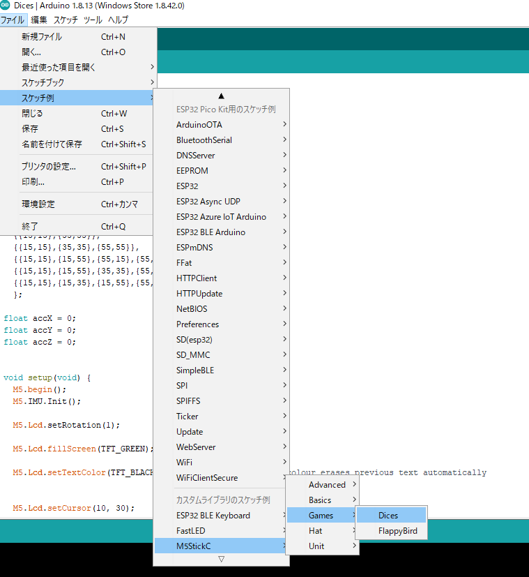Open Hat submenu under M5StickC
This screenshot has width=529, height=577.
click(x=323, y=531)
